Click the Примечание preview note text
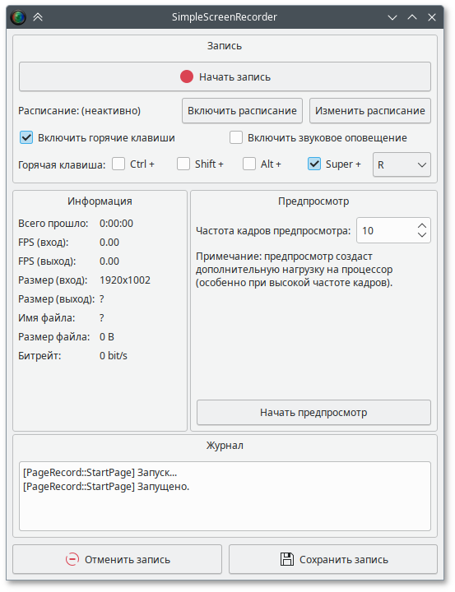This screenshot has width=455, height=592. click(x=295, y=270)
